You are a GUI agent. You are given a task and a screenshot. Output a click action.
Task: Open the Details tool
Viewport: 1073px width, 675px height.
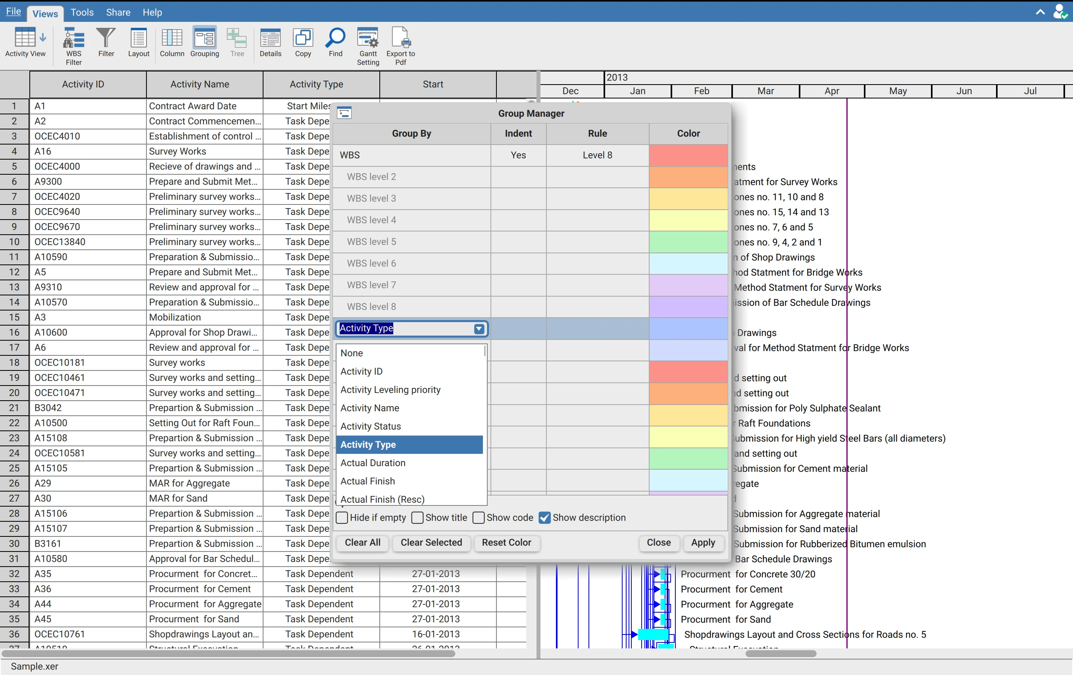tap(271, 43)
